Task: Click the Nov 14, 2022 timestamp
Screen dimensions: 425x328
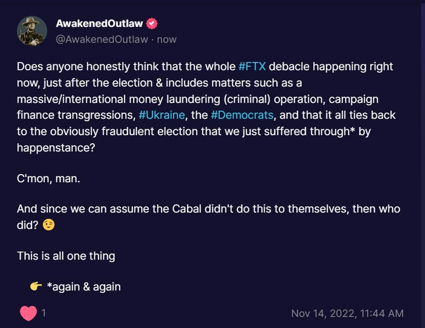Action: tap(347, 313)
